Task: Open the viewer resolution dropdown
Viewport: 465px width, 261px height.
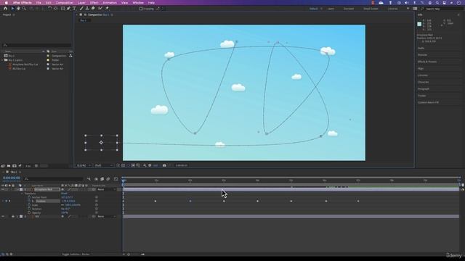Action: pyautogui.click(x=103, y=165)
